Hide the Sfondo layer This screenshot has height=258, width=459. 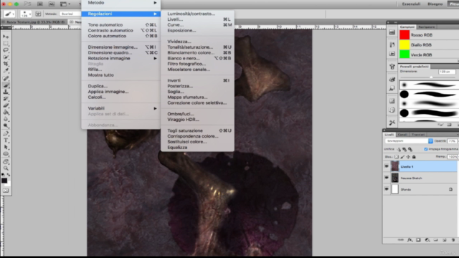[x=387, y=189]
